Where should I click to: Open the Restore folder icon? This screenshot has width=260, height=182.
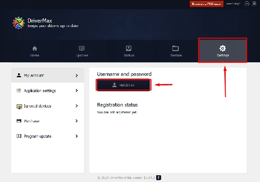176,48
